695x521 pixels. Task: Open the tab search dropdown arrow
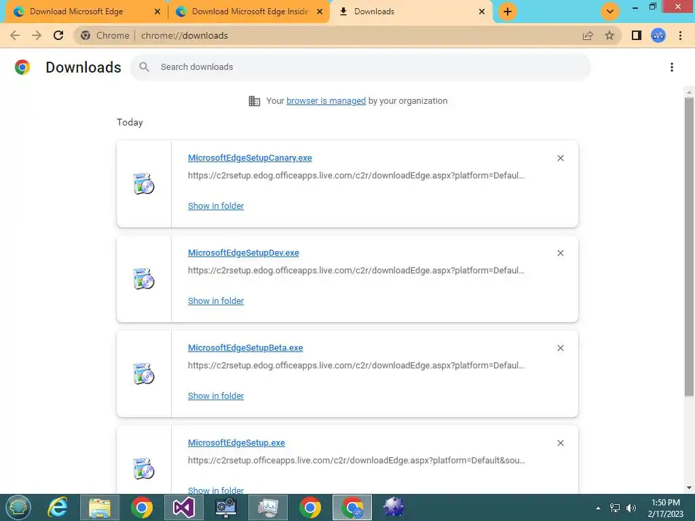point(610,12)
